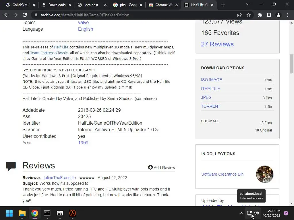
Task: Open Chrome's three-dot menu
Action: [x=288, y=15]
